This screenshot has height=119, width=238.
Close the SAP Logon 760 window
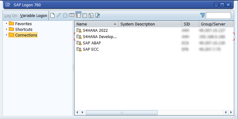point(228,5)
